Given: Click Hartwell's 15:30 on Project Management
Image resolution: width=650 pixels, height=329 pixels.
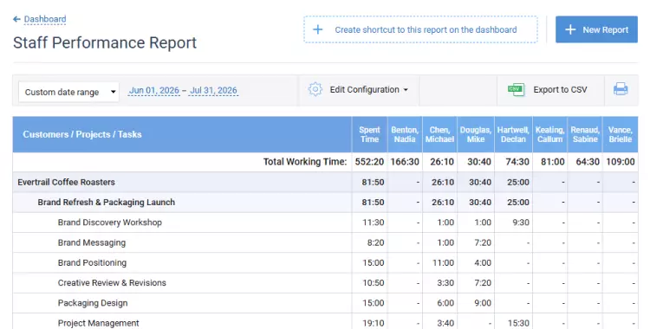Looking at the screenshot, I should pyautogui.click(x=518, y=323).
